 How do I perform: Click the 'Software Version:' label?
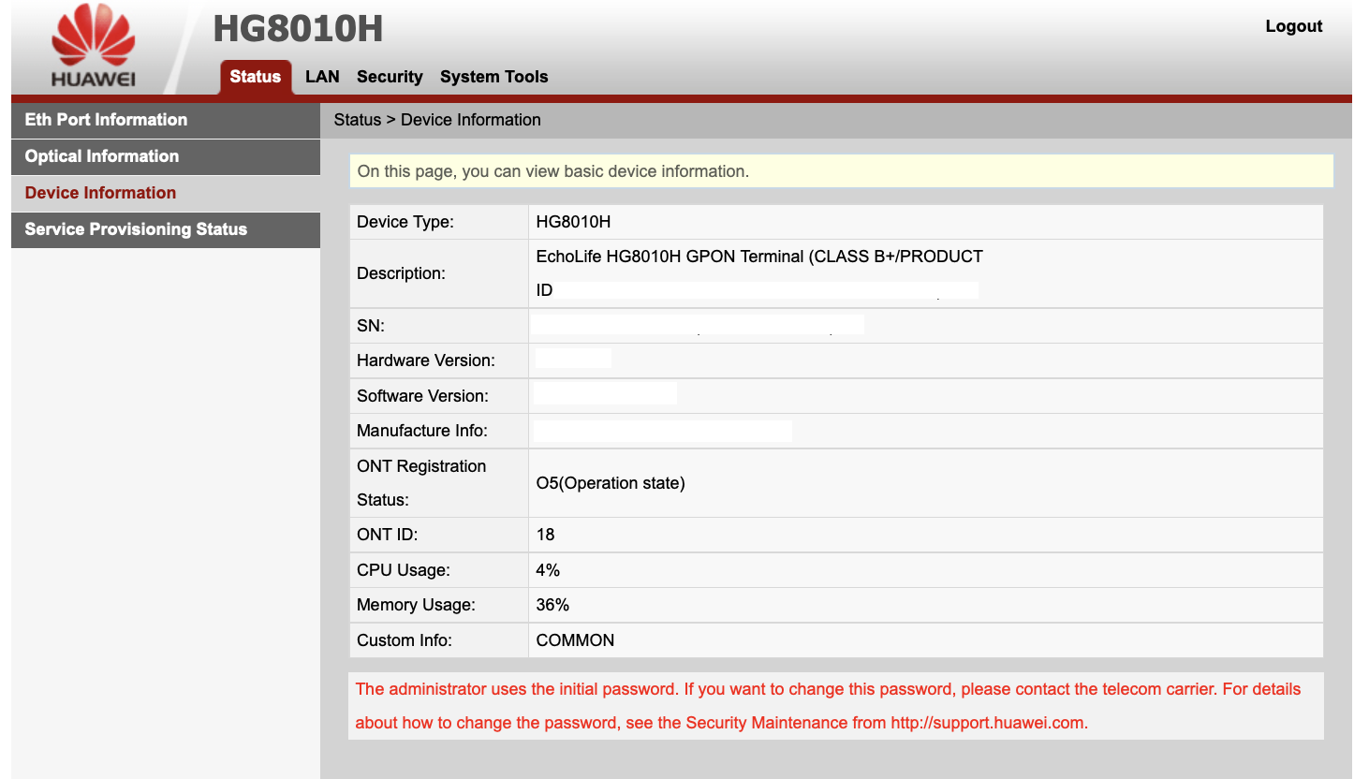point(422,396)
